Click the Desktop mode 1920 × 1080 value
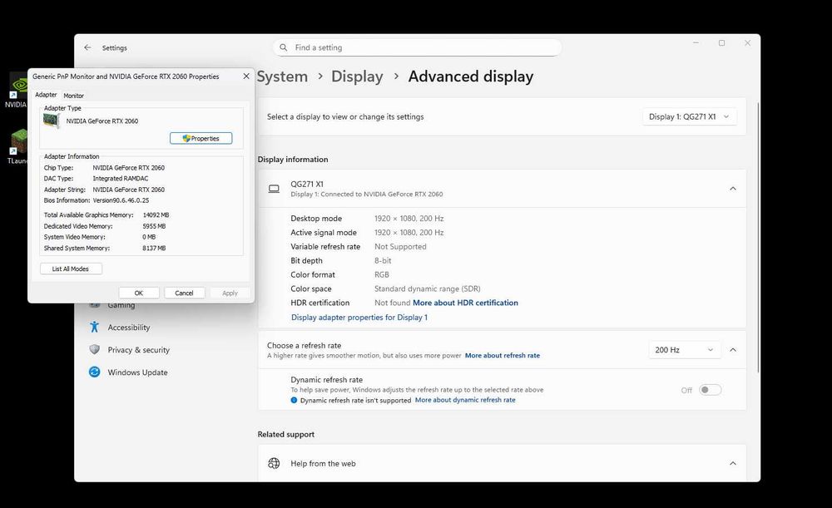Image resolution: width=832 pixels, height=508 pixels. click(409, 219)
